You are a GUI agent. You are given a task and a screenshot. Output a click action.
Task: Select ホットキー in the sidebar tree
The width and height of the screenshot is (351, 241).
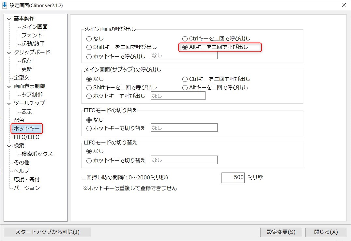coord(26,128)
